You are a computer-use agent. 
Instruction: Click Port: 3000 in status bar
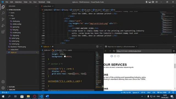click(x=162, y=92)
